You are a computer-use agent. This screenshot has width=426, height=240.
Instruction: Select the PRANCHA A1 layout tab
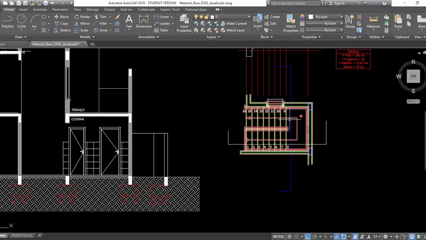pyautogui.click(x=22, y=235)
